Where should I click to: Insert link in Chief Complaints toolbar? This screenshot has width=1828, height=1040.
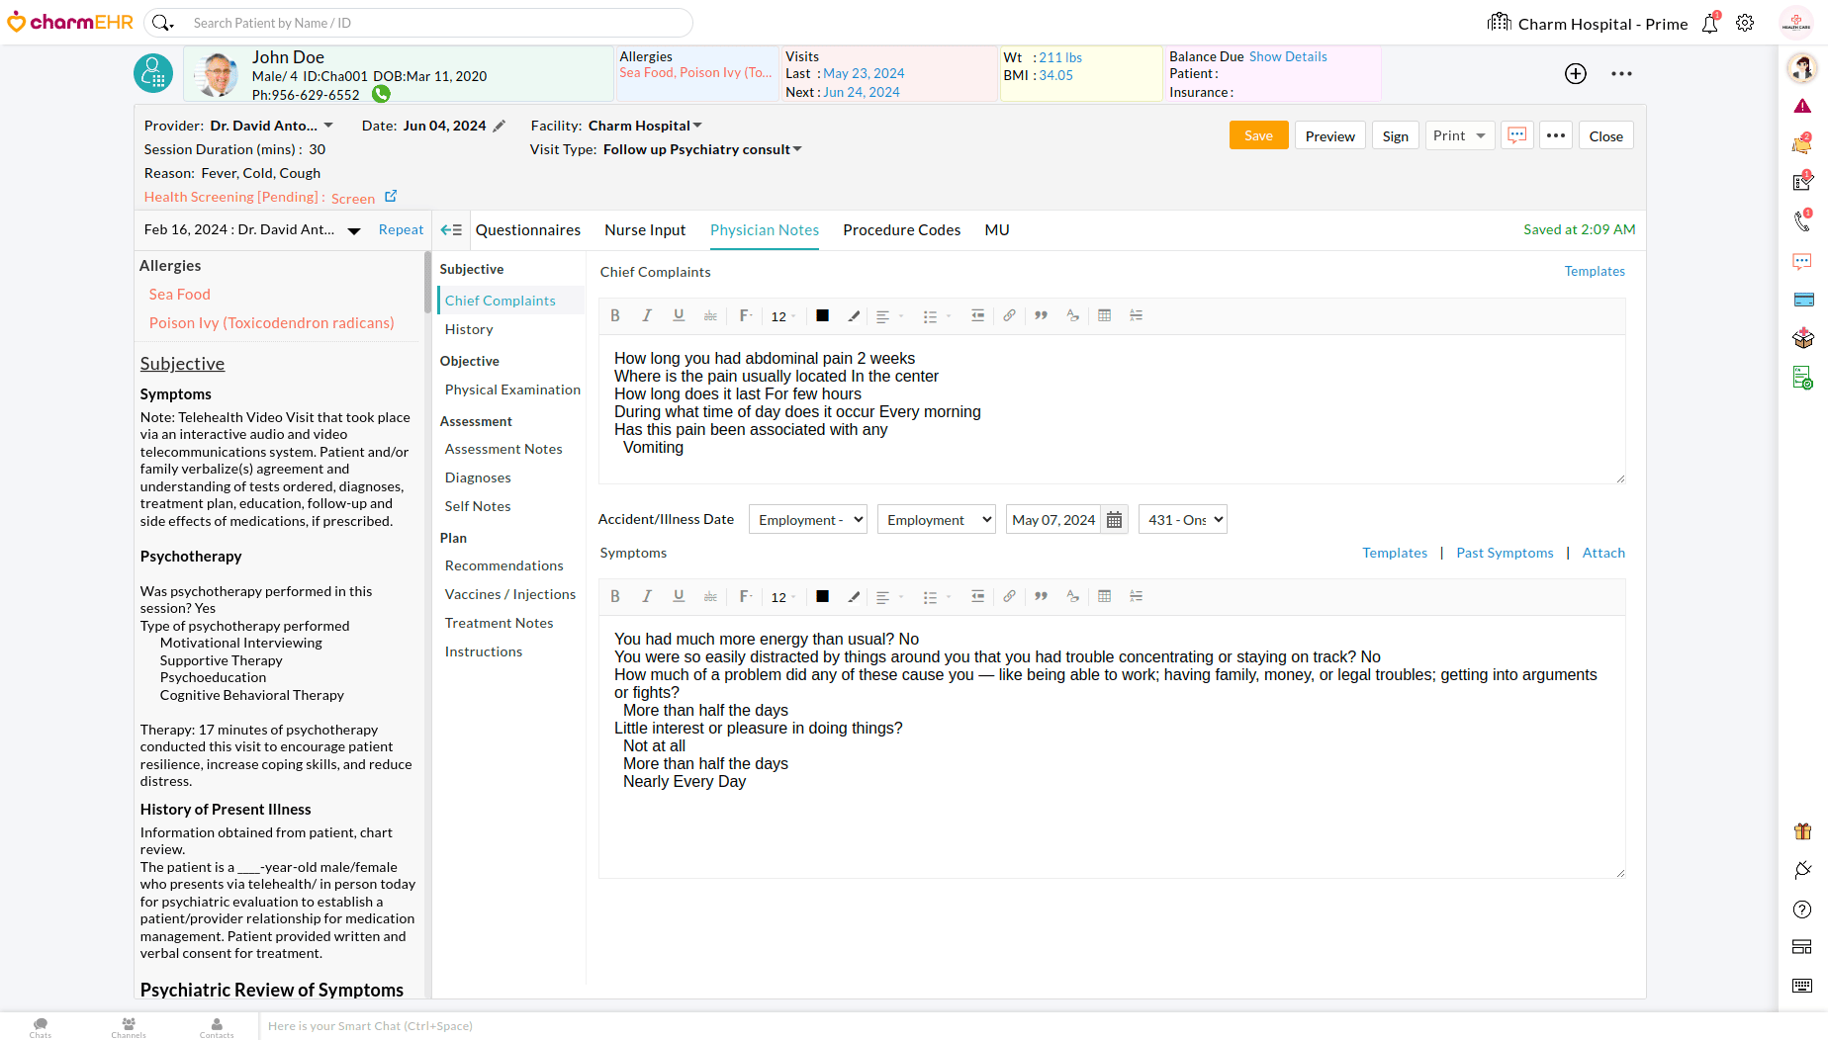1009,316
